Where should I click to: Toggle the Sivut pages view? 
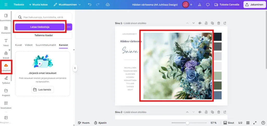[x=229, y=123]
